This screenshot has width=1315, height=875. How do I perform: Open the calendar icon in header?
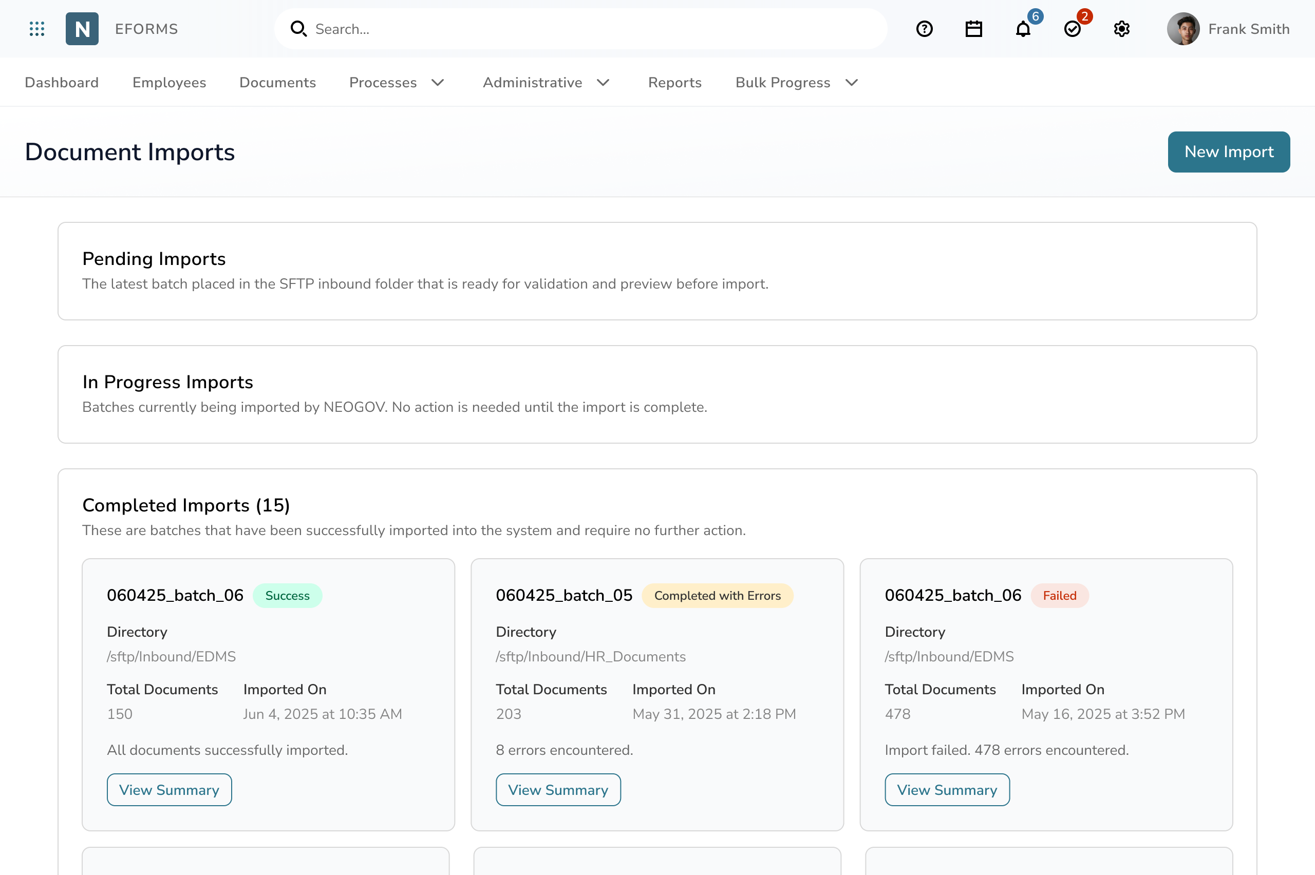coord(973,29)
